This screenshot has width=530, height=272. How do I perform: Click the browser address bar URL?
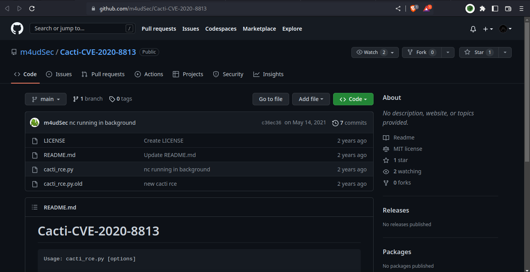(153, 9)
